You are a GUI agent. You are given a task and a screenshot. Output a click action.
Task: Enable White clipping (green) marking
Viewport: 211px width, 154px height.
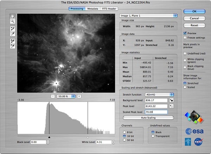click(x=185, y=60)
